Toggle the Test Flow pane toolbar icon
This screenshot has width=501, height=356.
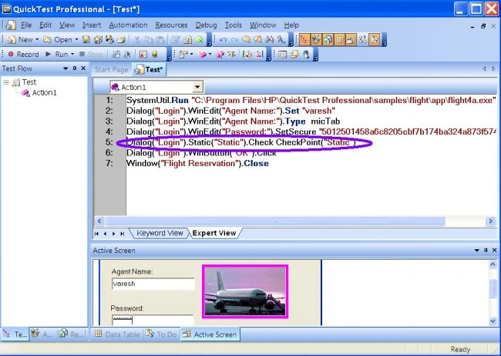(x=304, y=39)
